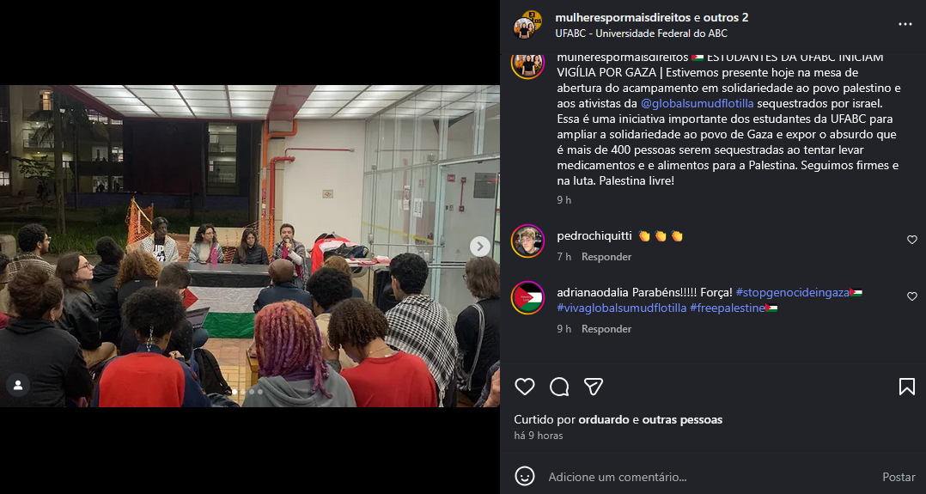The height and width of the screenshot is (494, 926).
Task: Save post with the bookmark icon
Action: 906,387
